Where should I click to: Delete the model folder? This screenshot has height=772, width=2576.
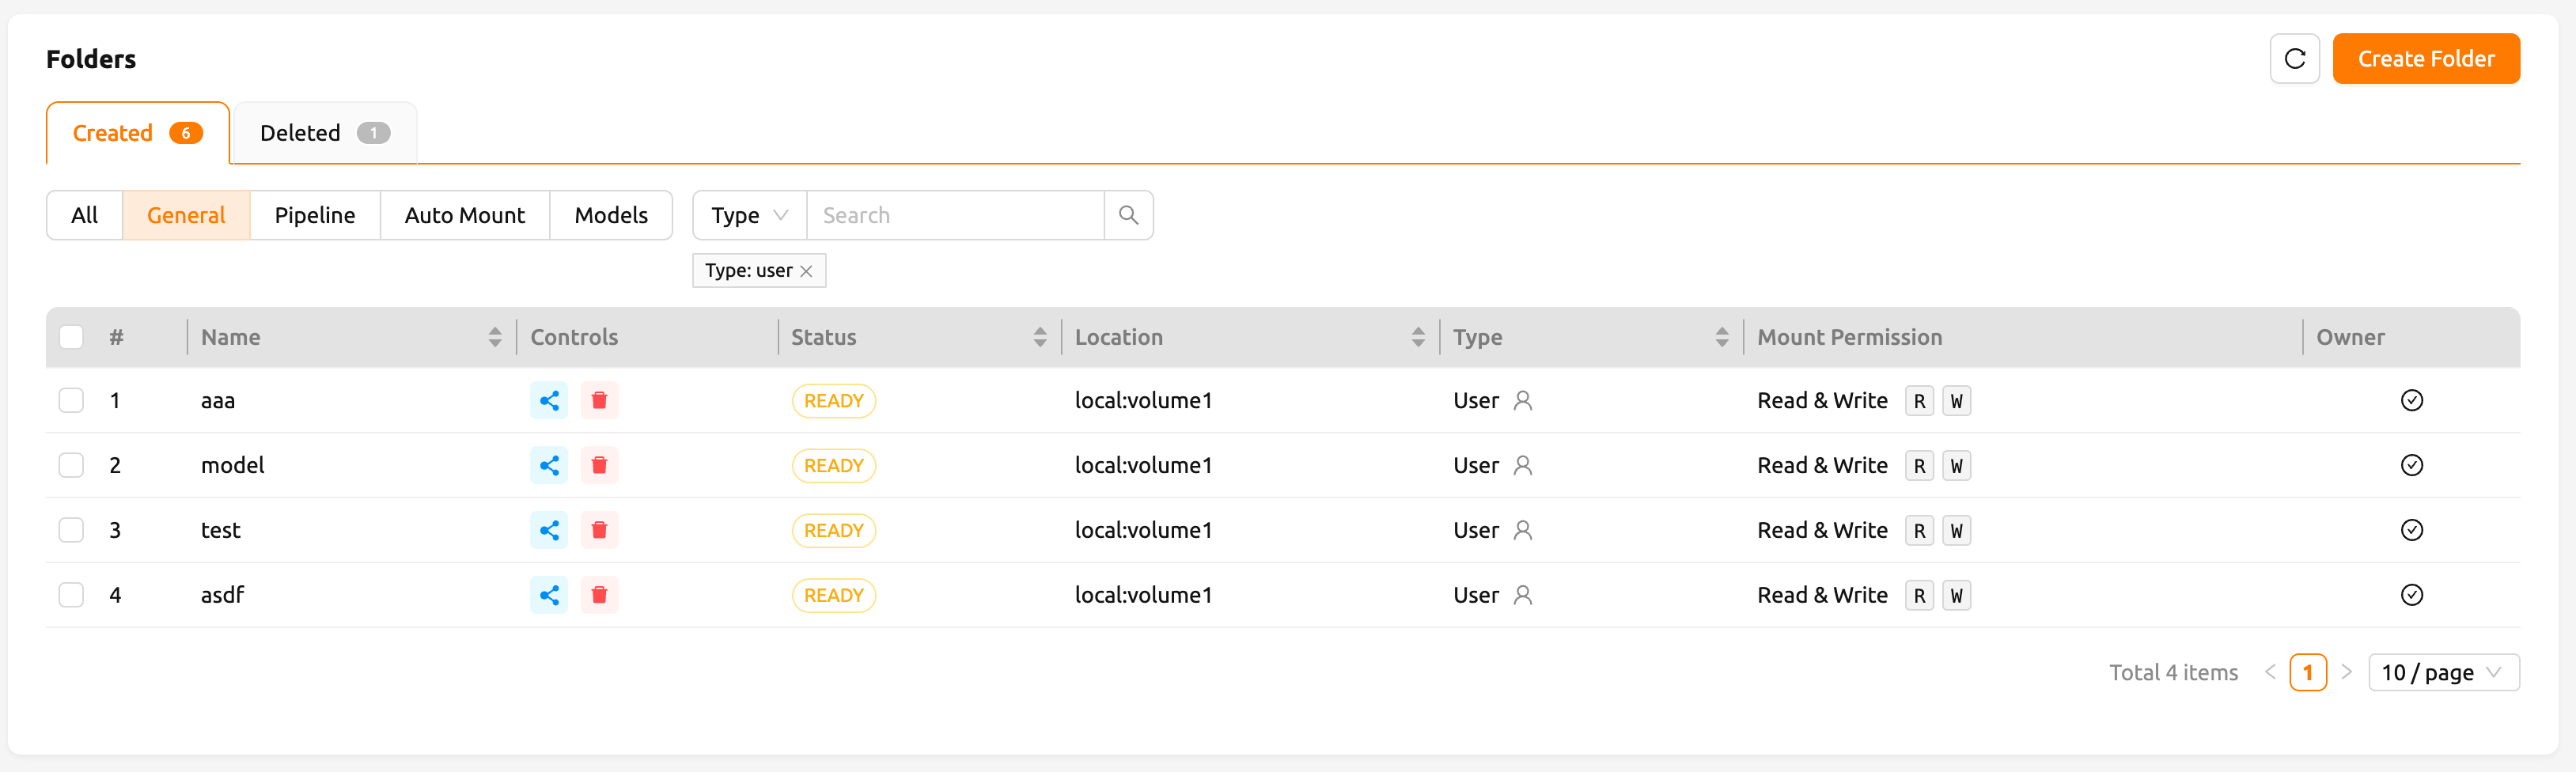pyautogui.click(x=599, y=466)
